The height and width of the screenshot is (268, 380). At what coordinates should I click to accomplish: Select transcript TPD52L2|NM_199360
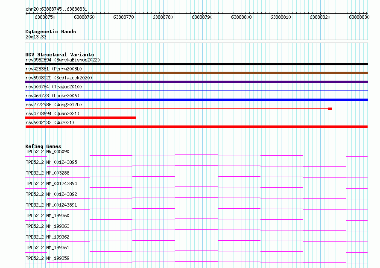(47, 216)
